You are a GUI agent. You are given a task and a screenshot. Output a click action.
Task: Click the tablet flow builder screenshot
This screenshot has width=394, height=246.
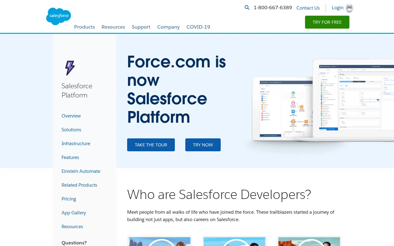(x=282, y=109)
